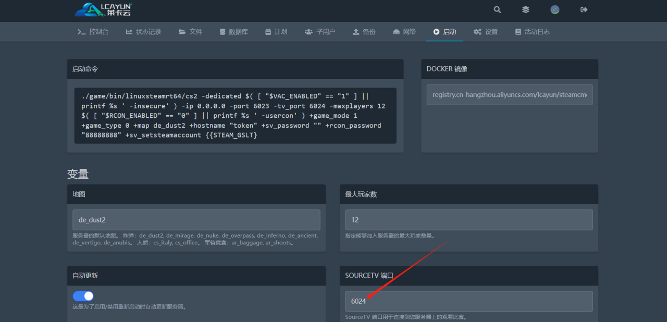Viewport: 667px width, 322px height.
Task: Click the 最大玩家数 card title
Action: (361, 194)
